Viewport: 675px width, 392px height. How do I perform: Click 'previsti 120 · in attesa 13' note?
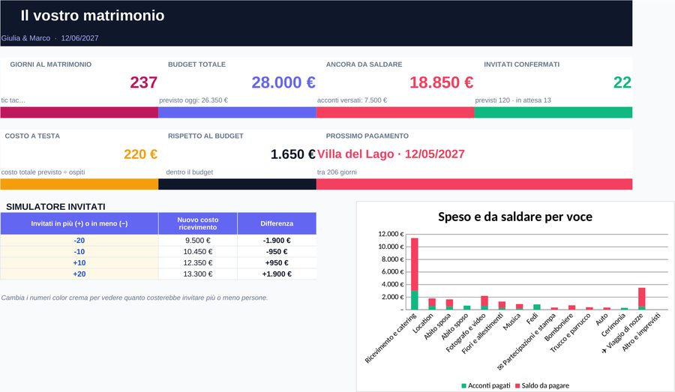513,100
